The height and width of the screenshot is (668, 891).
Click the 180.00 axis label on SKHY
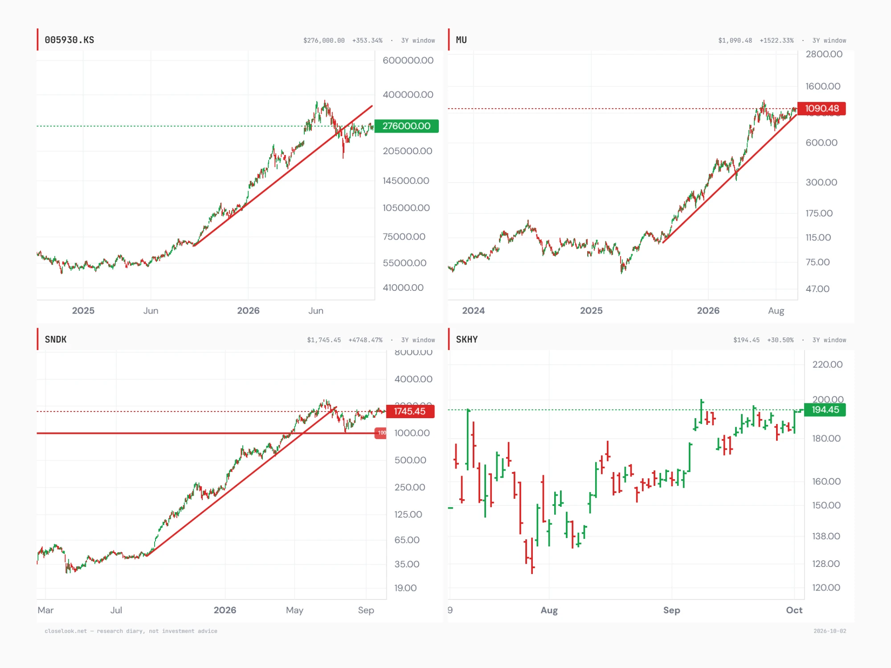826,439
